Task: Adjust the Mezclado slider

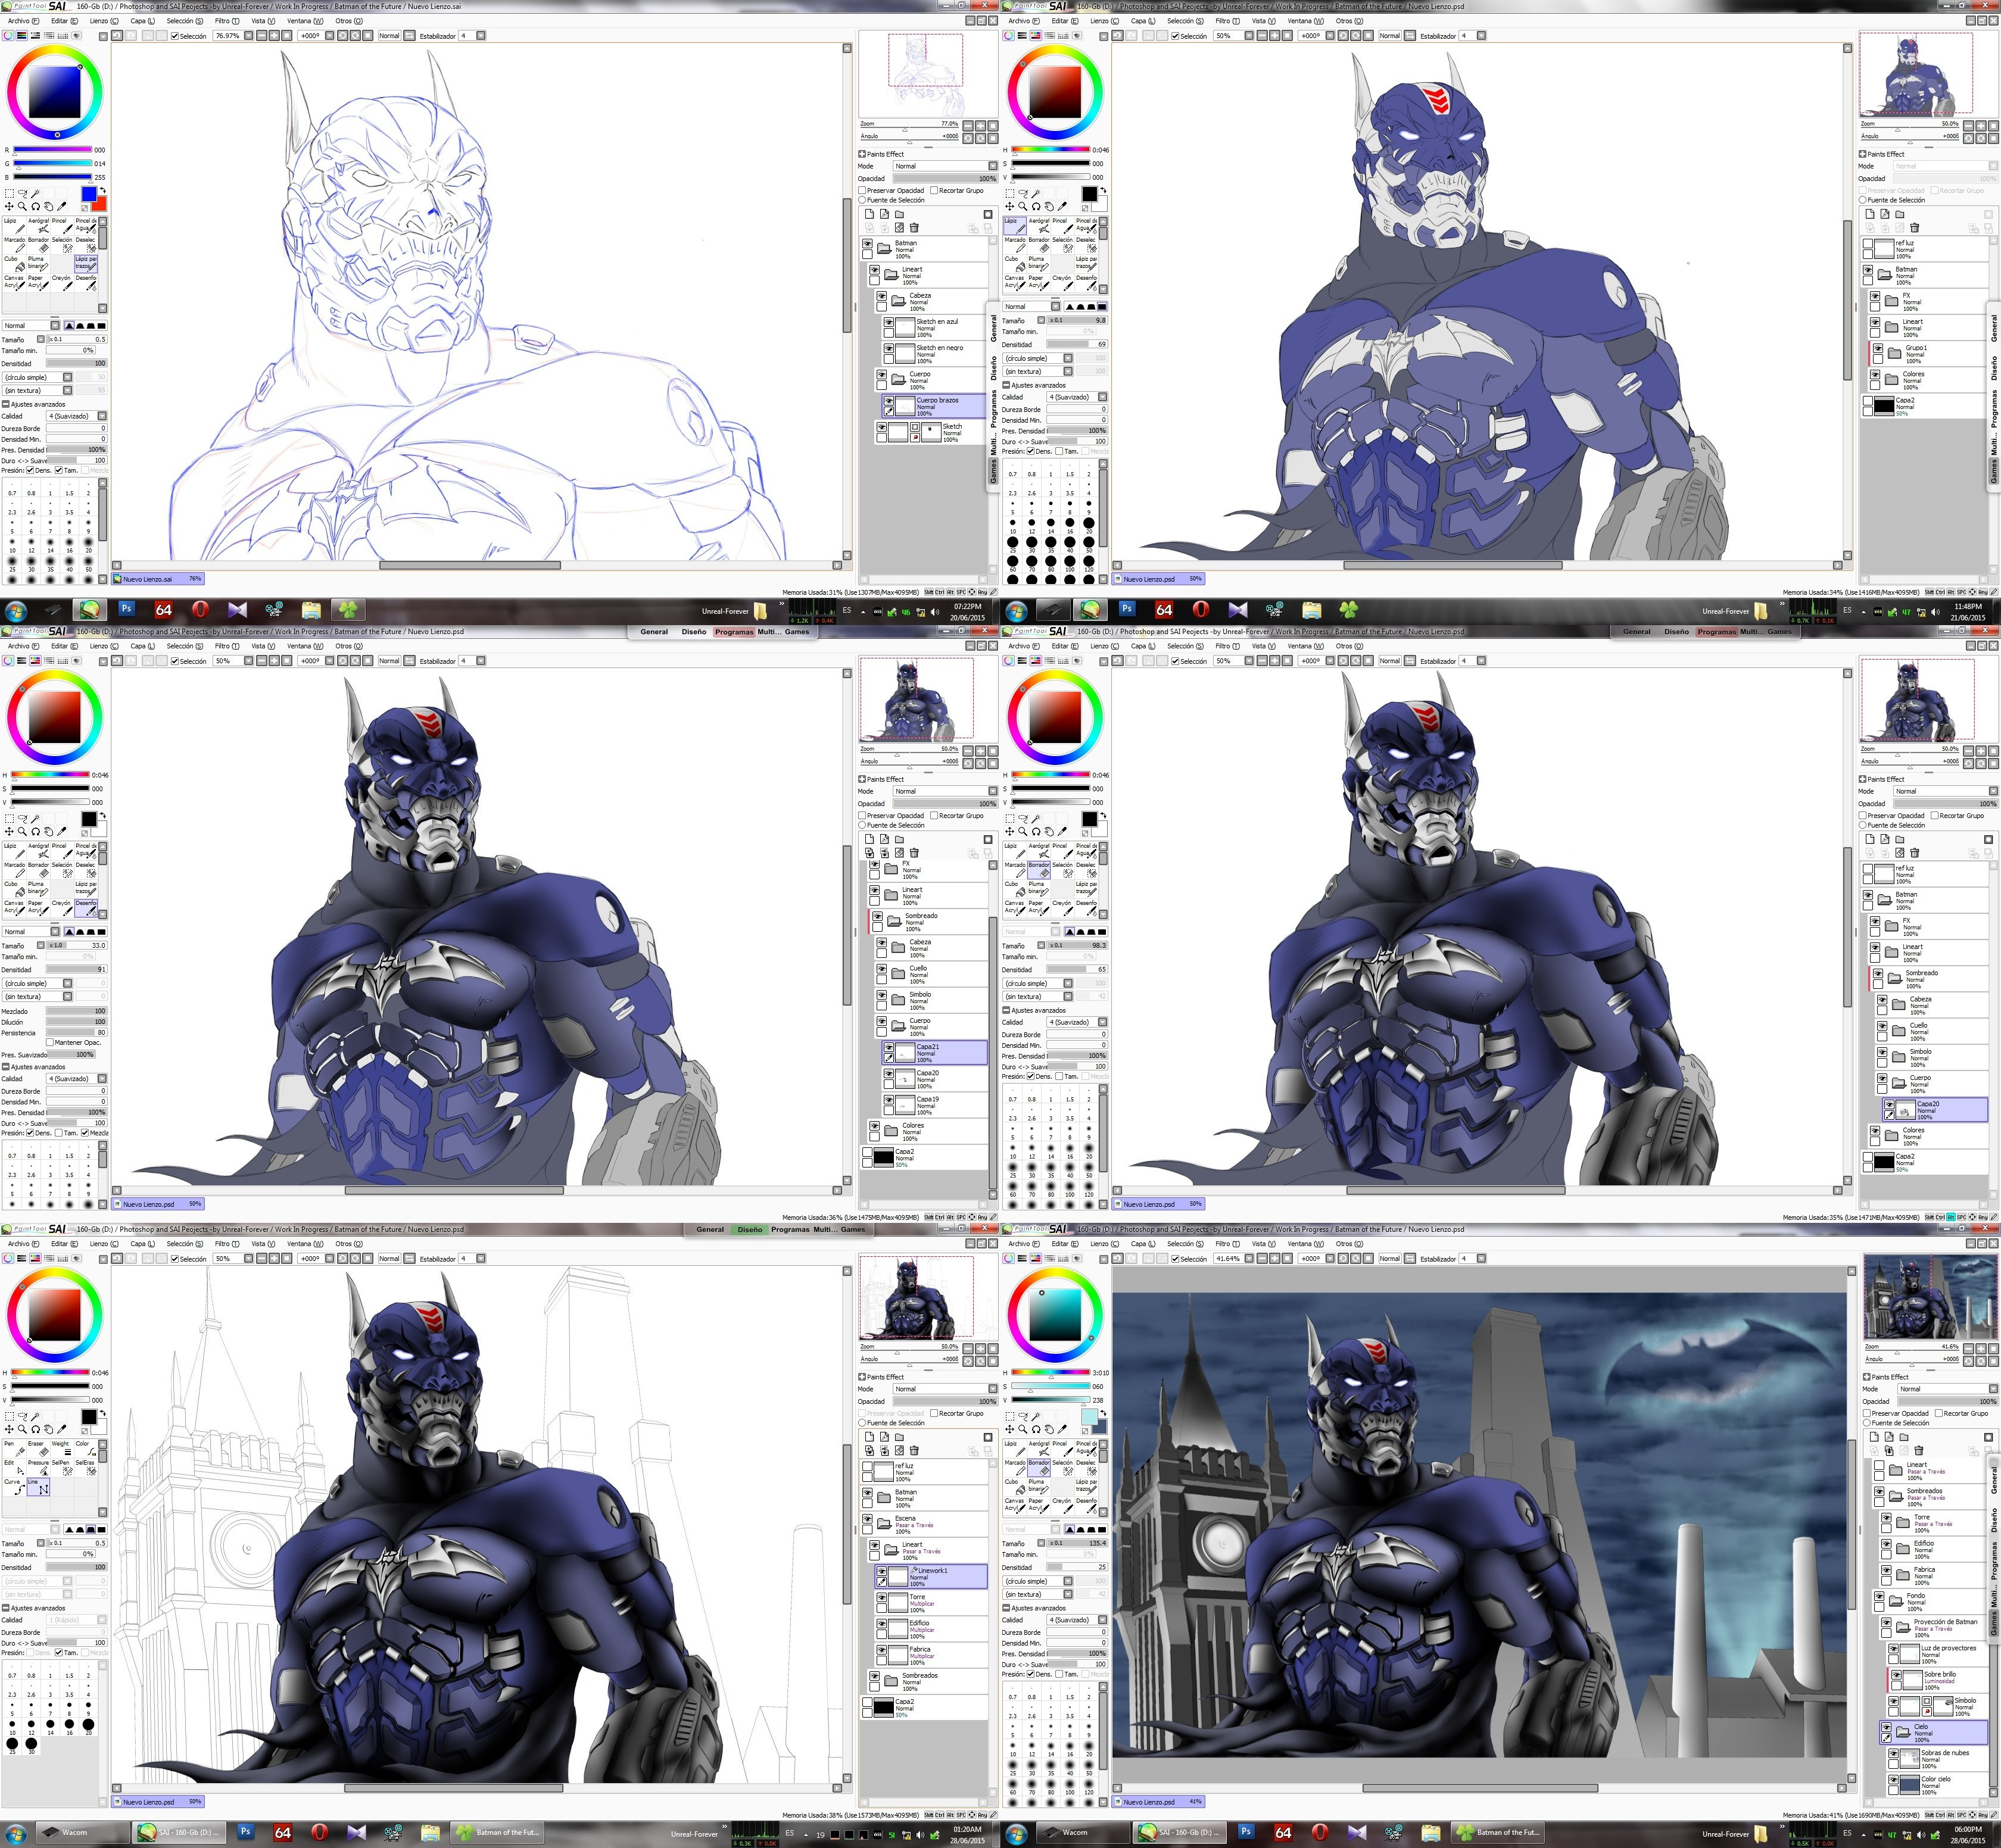Action: (76, 1011)
